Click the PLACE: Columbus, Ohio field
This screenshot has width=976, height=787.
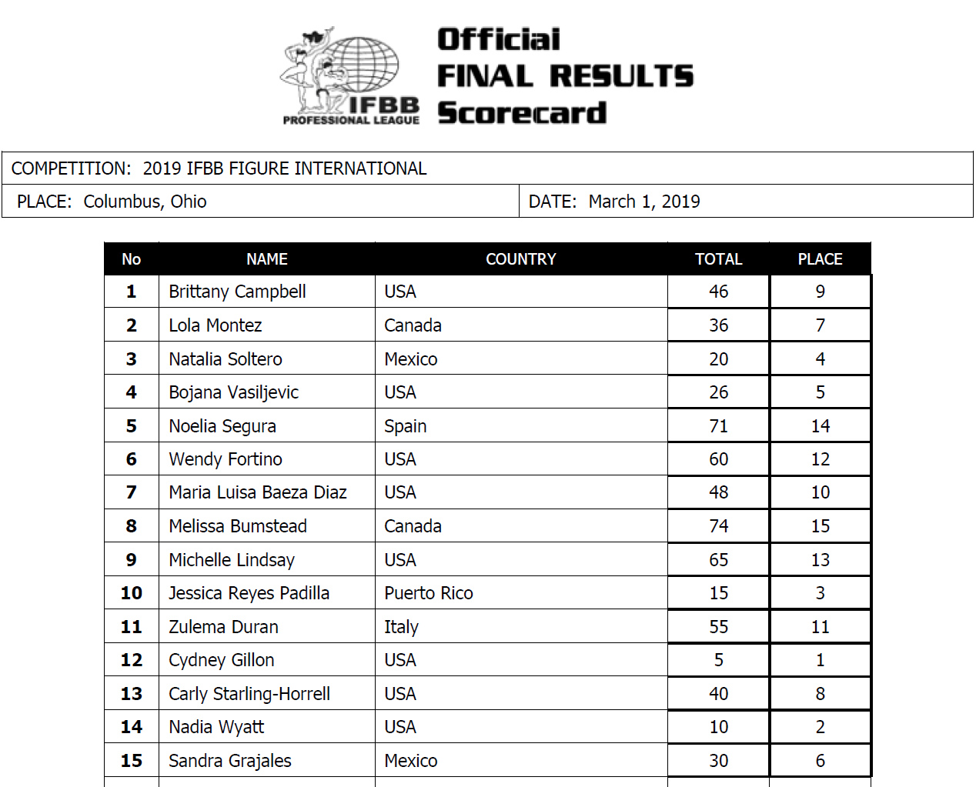coord(112,202)
